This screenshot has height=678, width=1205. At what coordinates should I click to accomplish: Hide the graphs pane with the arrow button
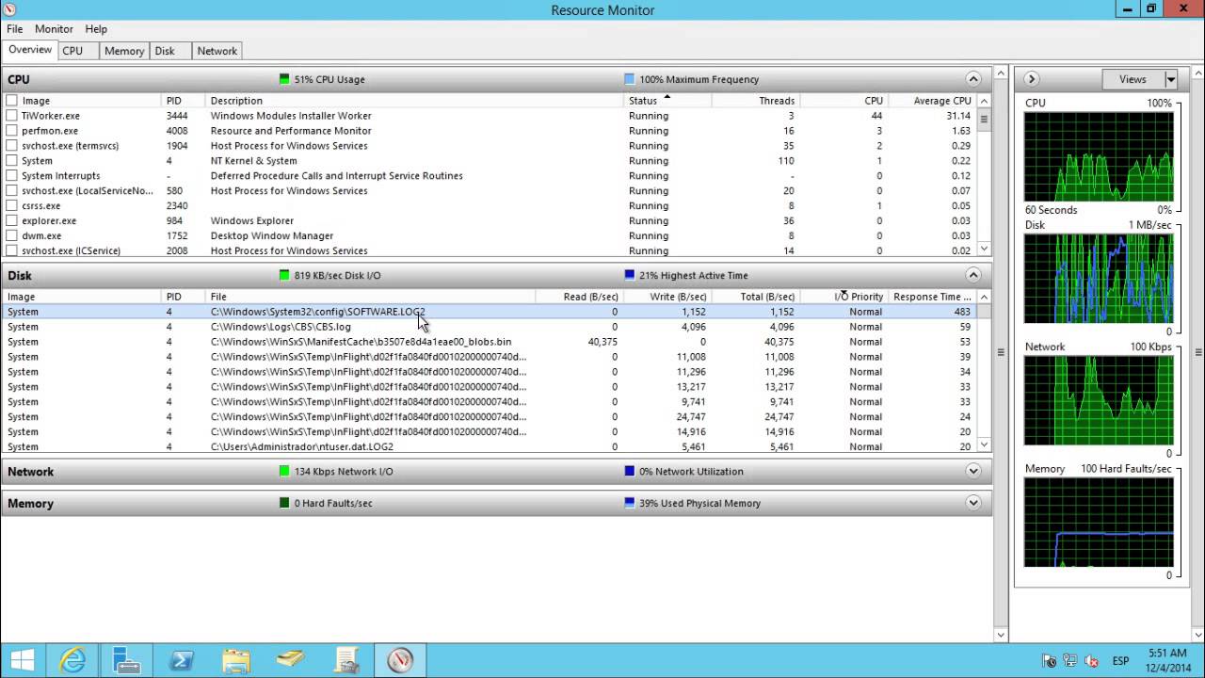(1032, 79)
